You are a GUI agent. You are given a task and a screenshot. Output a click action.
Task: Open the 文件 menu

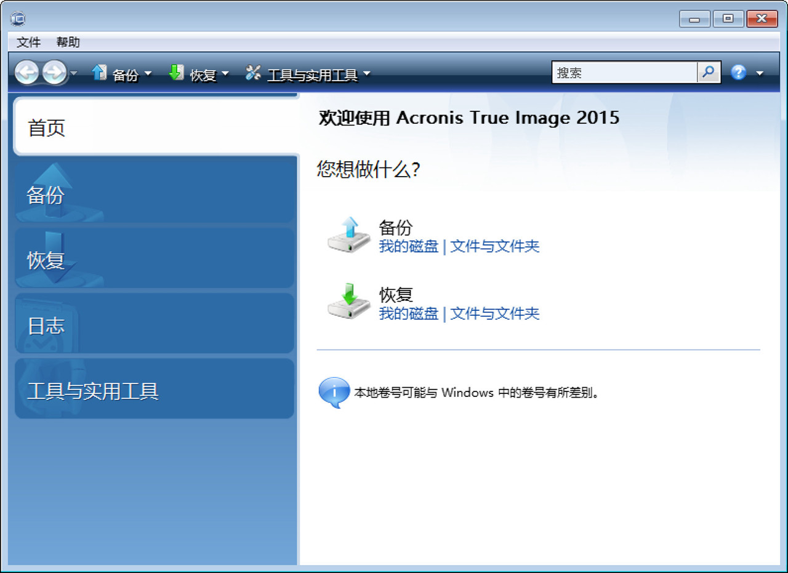click(x=28, y=42)
